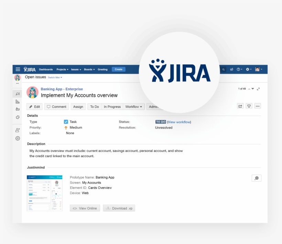
Task: Click the Edit button
Action: (x=34, y=107)
